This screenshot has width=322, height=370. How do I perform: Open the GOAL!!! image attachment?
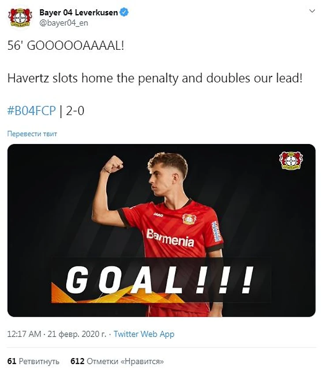161,230
